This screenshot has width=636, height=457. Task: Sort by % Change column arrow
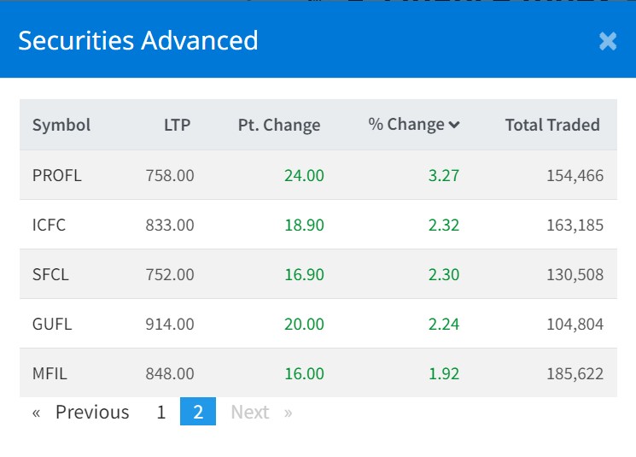(x=454, y=125)
